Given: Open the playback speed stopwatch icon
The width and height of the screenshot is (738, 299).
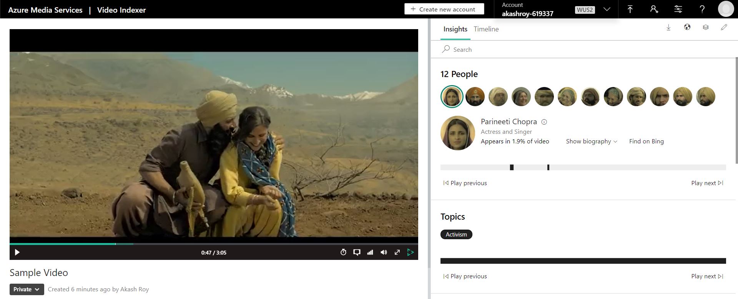Looking at the screenshot, I should pyautogui.click(x=344, y=252).
